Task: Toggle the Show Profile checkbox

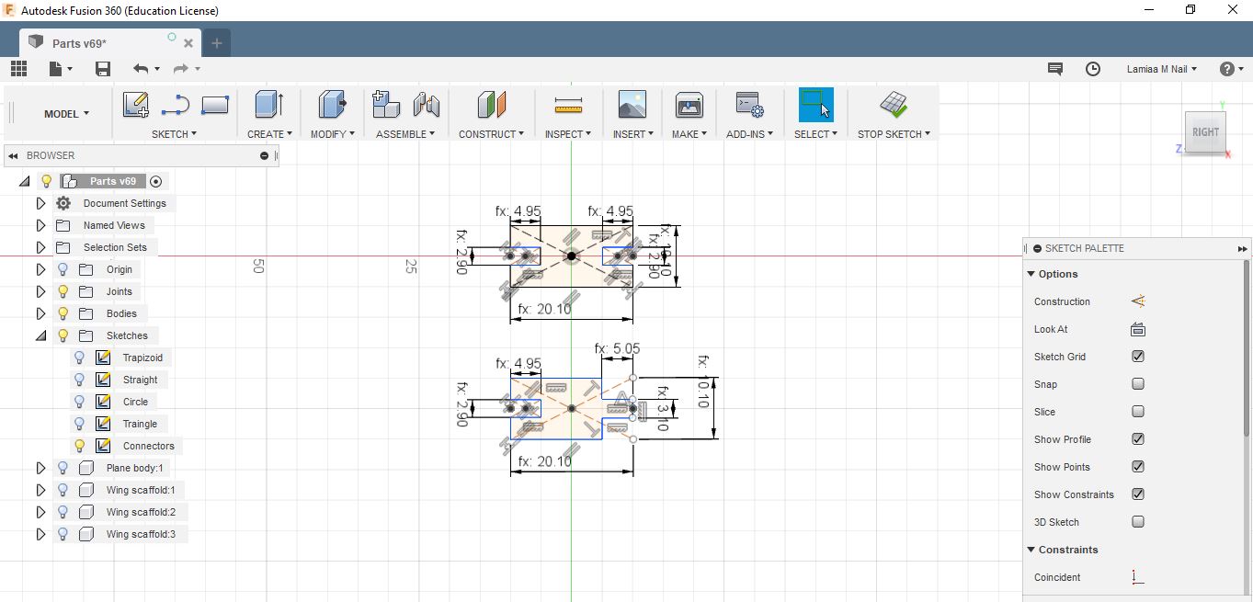Action: (1138, 439)
